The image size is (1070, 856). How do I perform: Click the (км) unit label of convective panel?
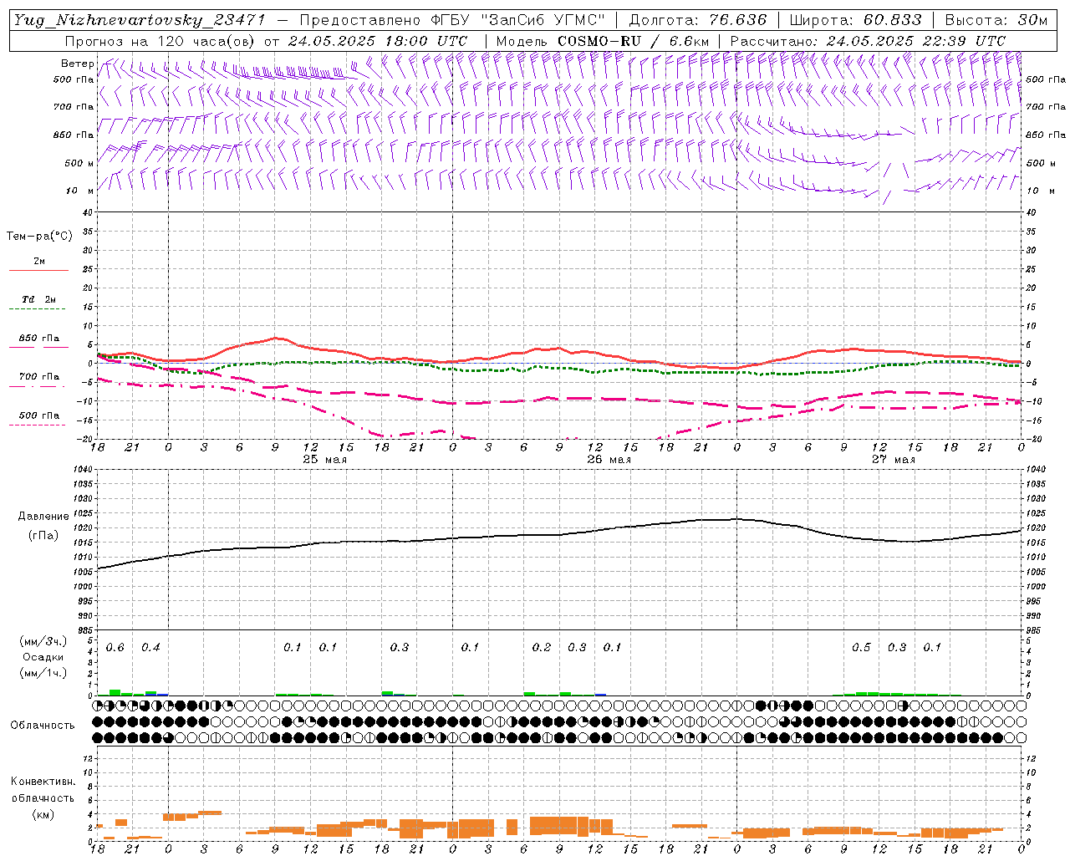tap(43, 814)
